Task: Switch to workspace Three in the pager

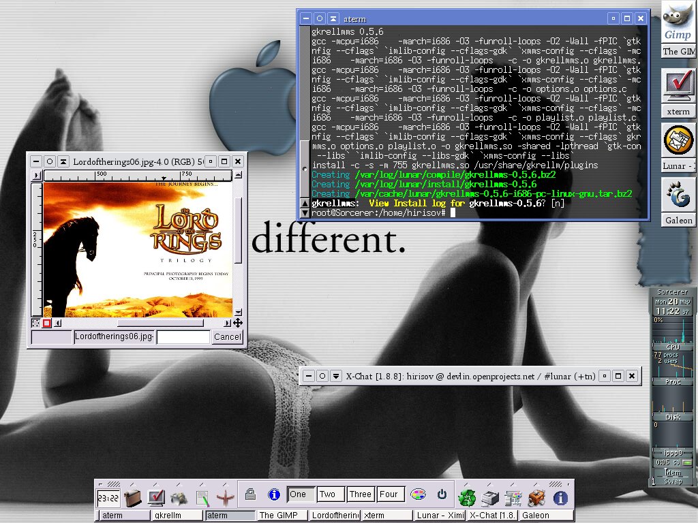Action: (360, 494)
